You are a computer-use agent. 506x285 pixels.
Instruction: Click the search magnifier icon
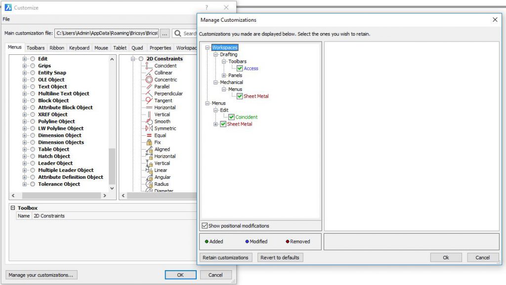177,33
